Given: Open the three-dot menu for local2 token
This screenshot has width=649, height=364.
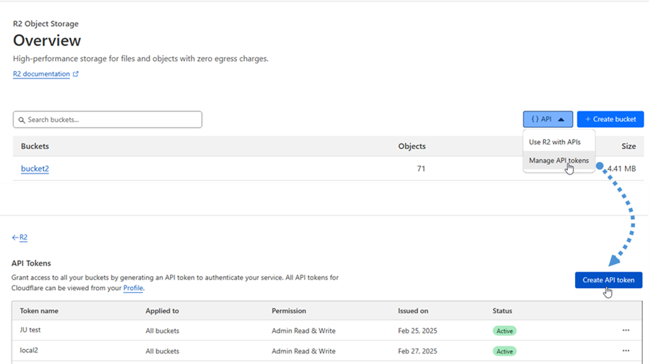Looking at the screenshot, I should pyautogui.click(x=625, y=351).
